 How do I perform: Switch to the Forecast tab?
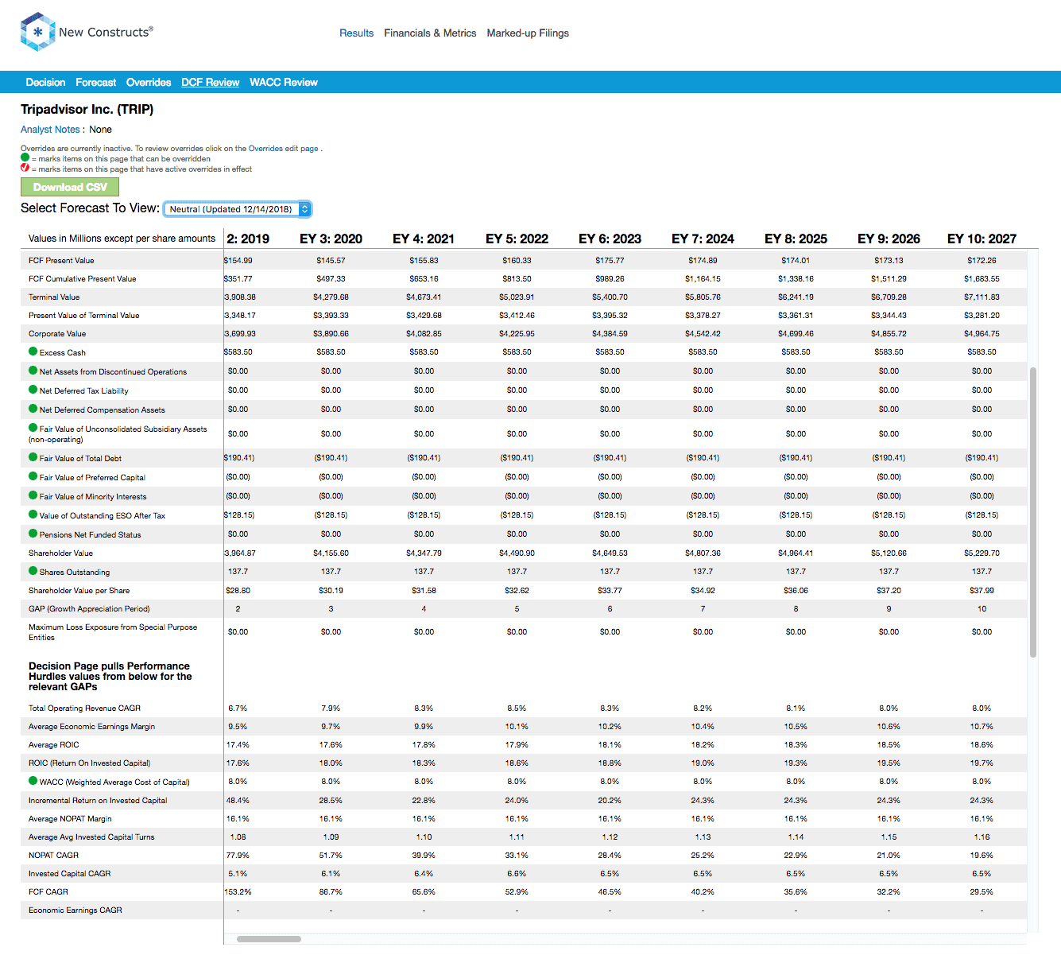click(x=96, y=82)
